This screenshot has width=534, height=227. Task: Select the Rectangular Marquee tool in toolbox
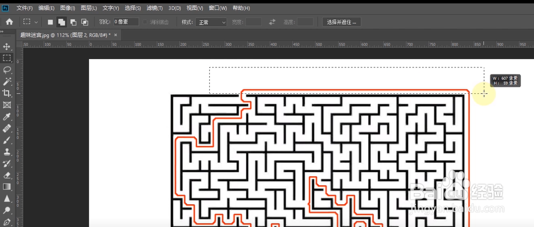6,58
